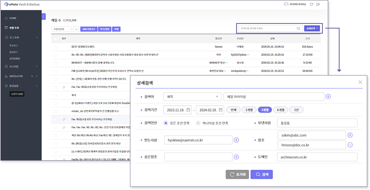Click the 보관주기현황 tooltip item
The height and width of the screenshot is (190, 370).
17,94
